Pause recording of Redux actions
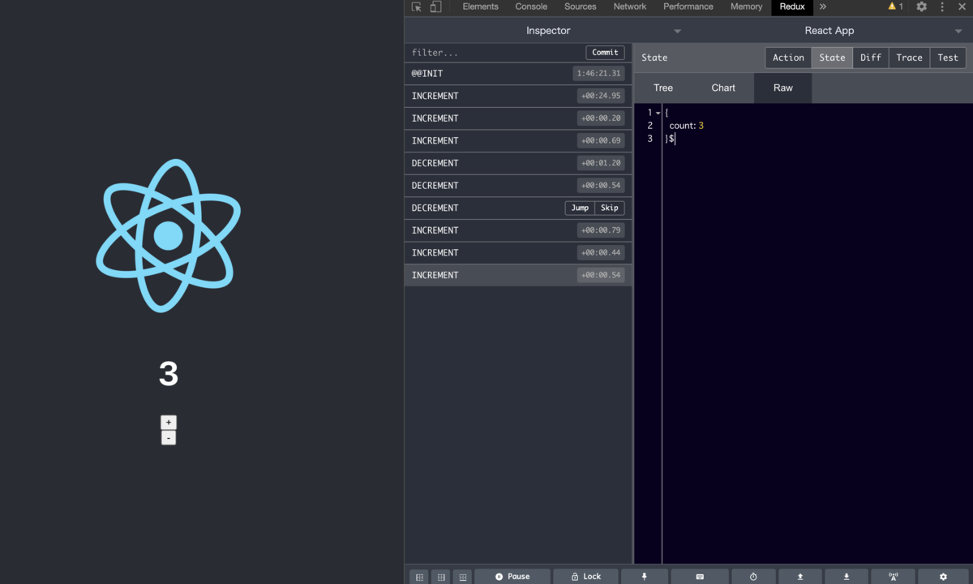The height and width of the screenshot is (584, 973). [512, 577]
